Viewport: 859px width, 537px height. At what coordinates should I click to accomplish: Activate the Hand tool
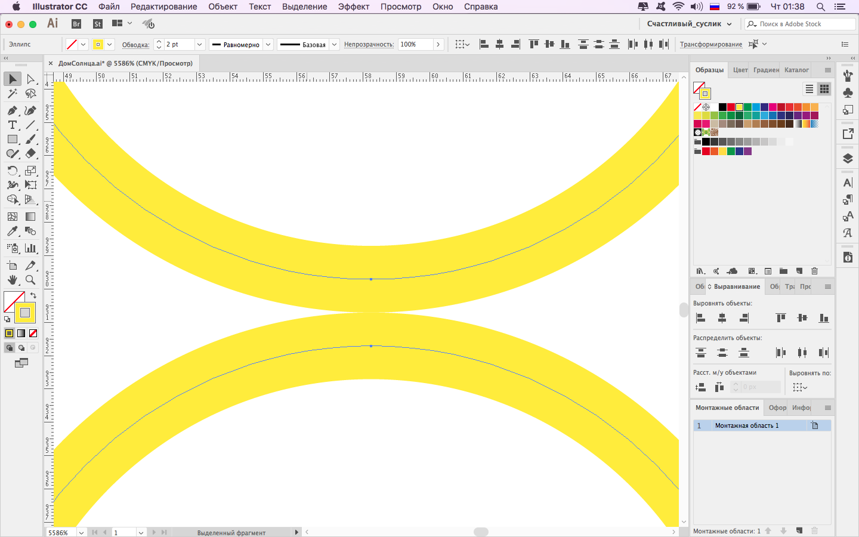coord(12,280)
